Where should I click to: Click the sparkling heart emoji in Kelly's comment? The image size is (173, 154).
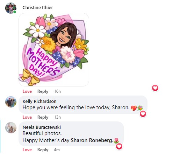(x=134, y=108)
